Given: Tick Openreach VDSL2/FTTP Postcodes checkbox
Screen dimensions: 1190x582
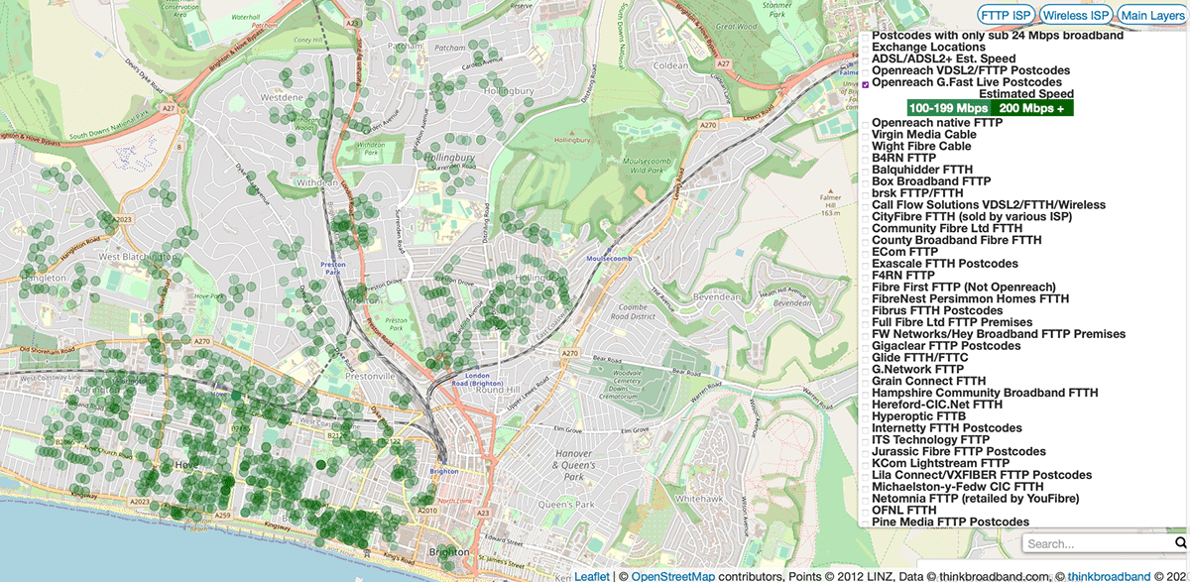Looking at the screenshot, I should tap(866, 71).
